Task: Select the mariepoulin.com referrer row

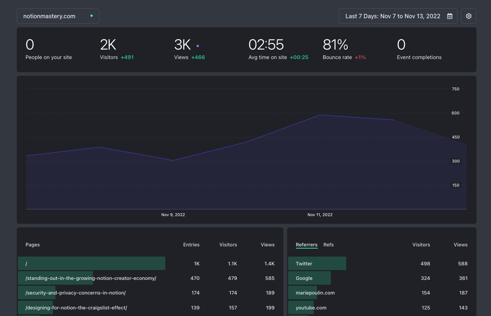Action: [382, 293]
